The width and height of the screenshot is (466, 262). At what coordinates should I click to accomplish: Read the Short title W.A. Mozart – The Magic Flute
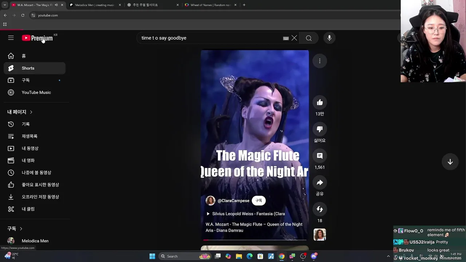tap(254, 227)
